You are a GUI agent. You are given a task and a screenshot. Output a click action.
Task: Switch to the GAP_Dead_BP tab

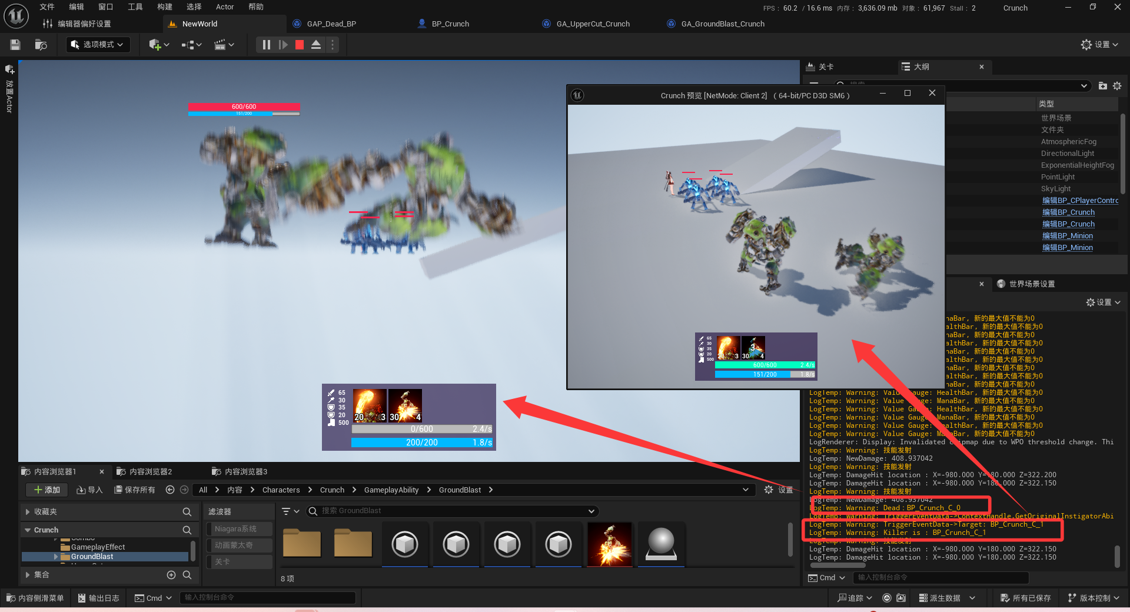tap(331, 24)
